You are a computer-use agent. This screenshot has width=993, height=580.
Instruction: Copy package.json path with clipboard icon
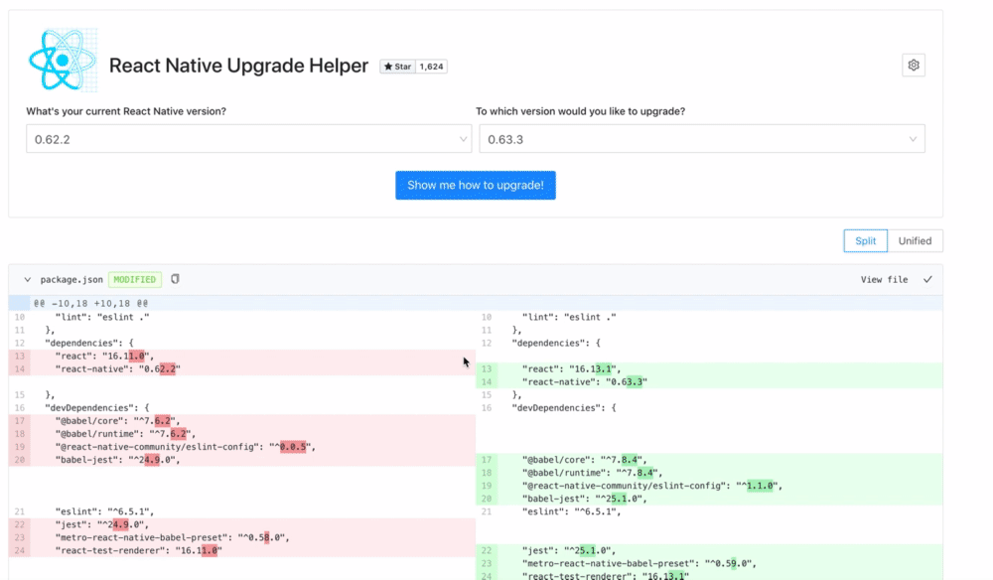point(175,279)
